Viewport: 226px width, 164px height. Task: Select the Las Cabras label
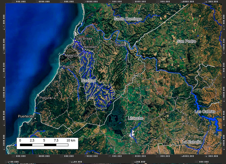(205, 112)
